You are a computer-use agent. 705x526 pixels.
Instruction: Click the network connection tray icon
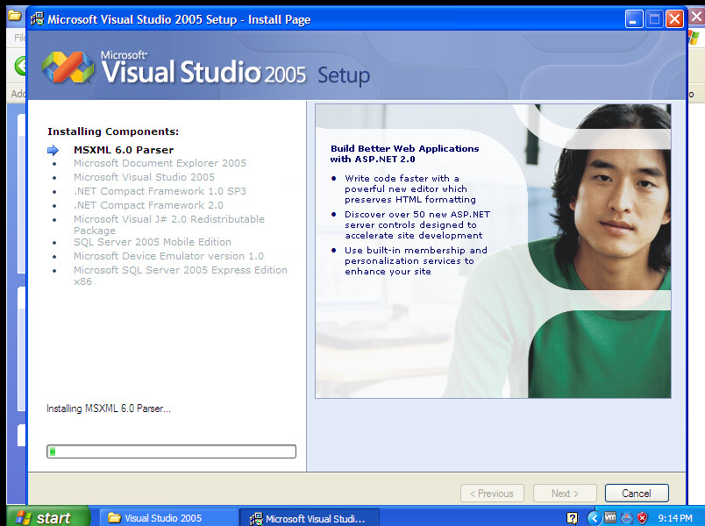(626, 517)
